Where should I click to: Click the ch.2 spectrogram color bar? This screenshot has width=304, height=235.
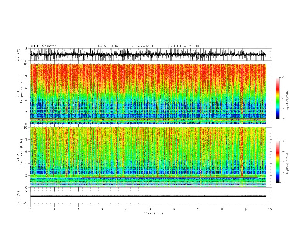278,162
